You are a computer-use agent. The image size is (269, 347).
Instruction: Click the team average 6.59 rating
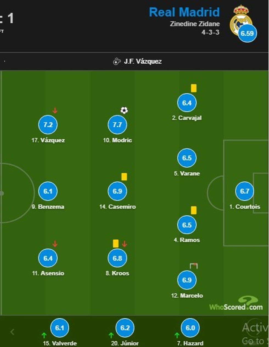pyautogui.click(x=247, y=33)
